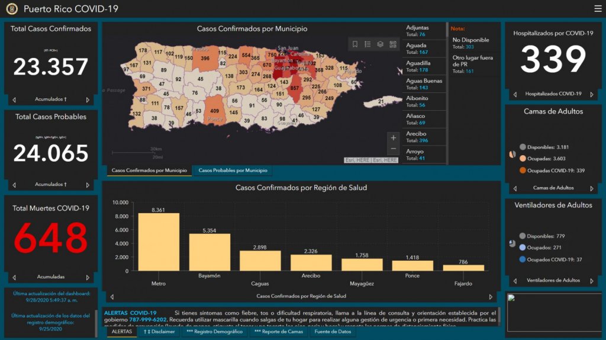The width and height of the screenshot is (606, 340).
Task: Zoom out on the map
Action: pyautogui.click(x=394, y=149)
